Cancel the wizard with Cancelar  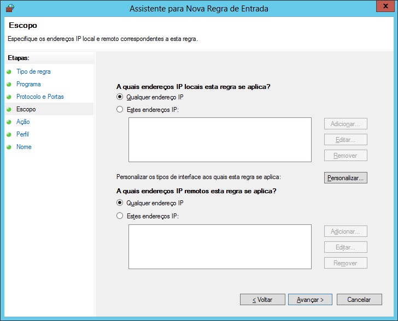(359, 300)
